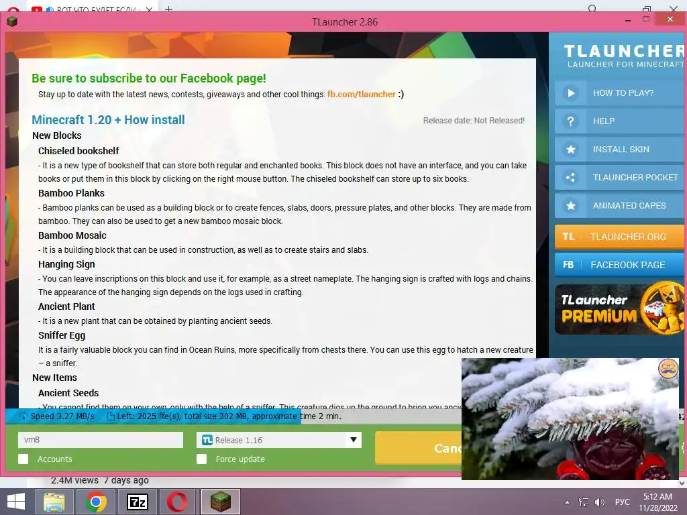
Task: Switch to Opera browser in taskbar
Action: pyautogui.click(x=177, y=502)
